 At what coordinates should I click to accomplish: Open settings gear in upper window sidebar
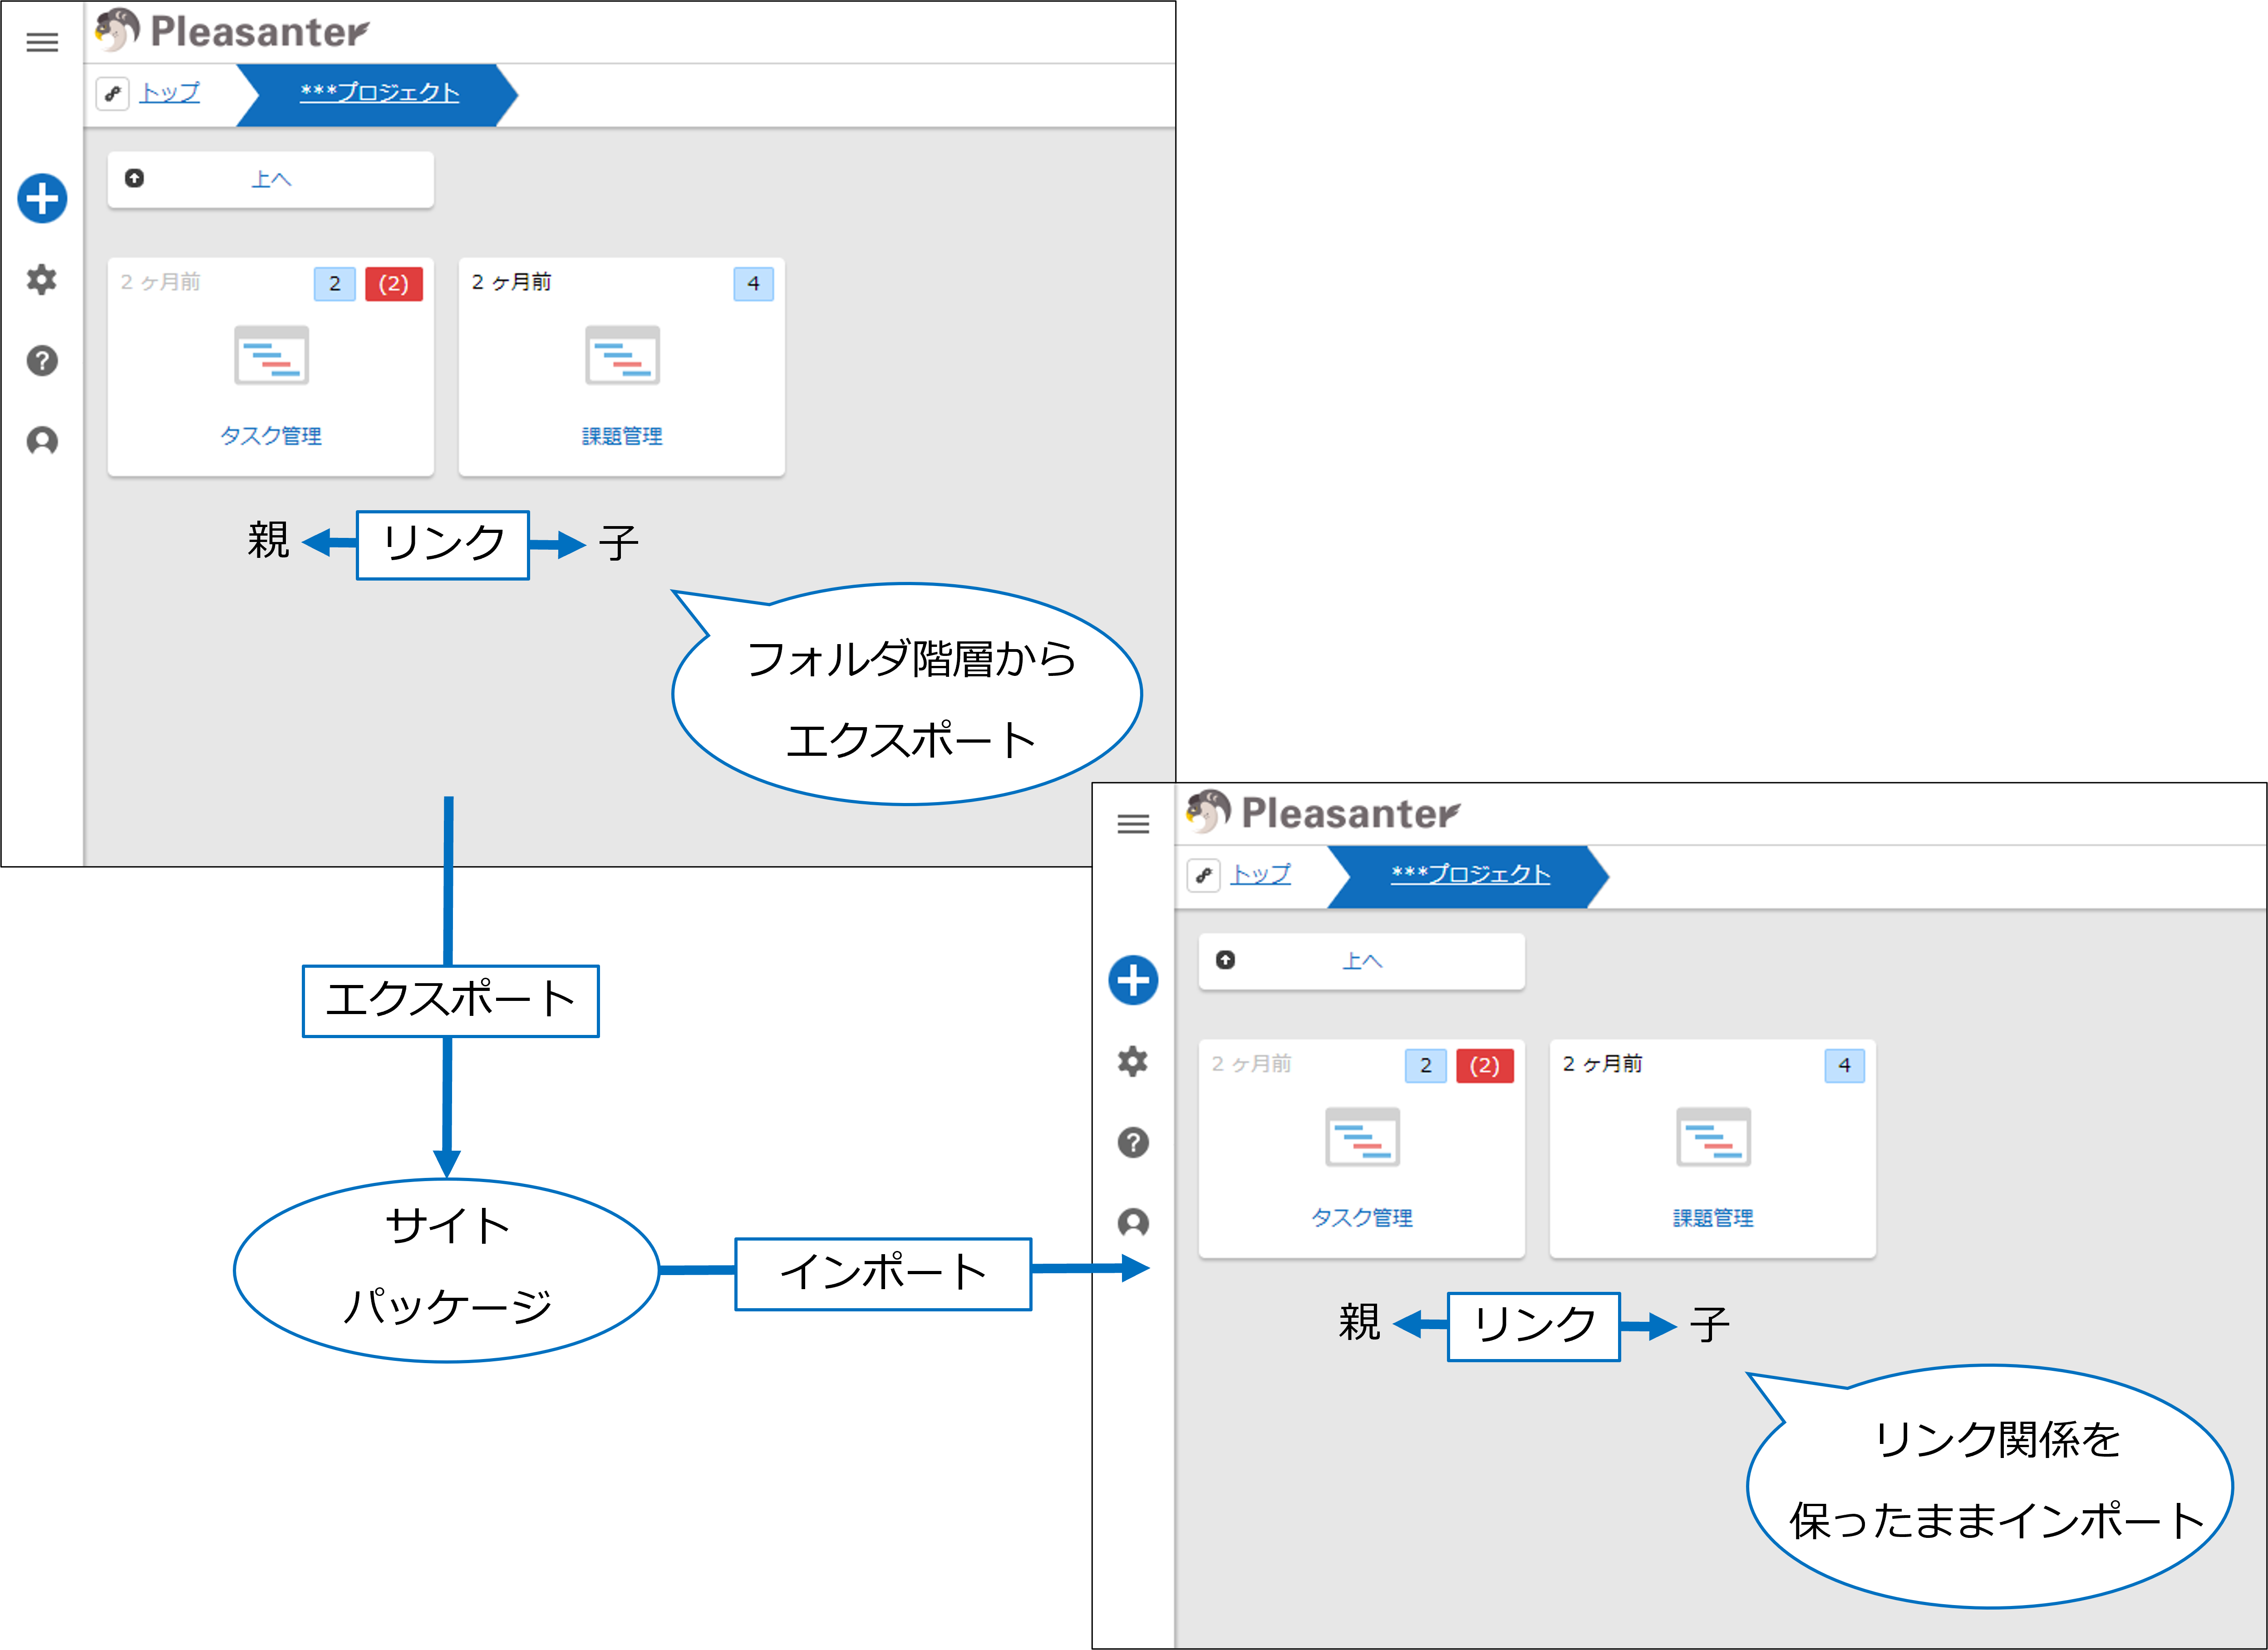[x=42, y=280]
